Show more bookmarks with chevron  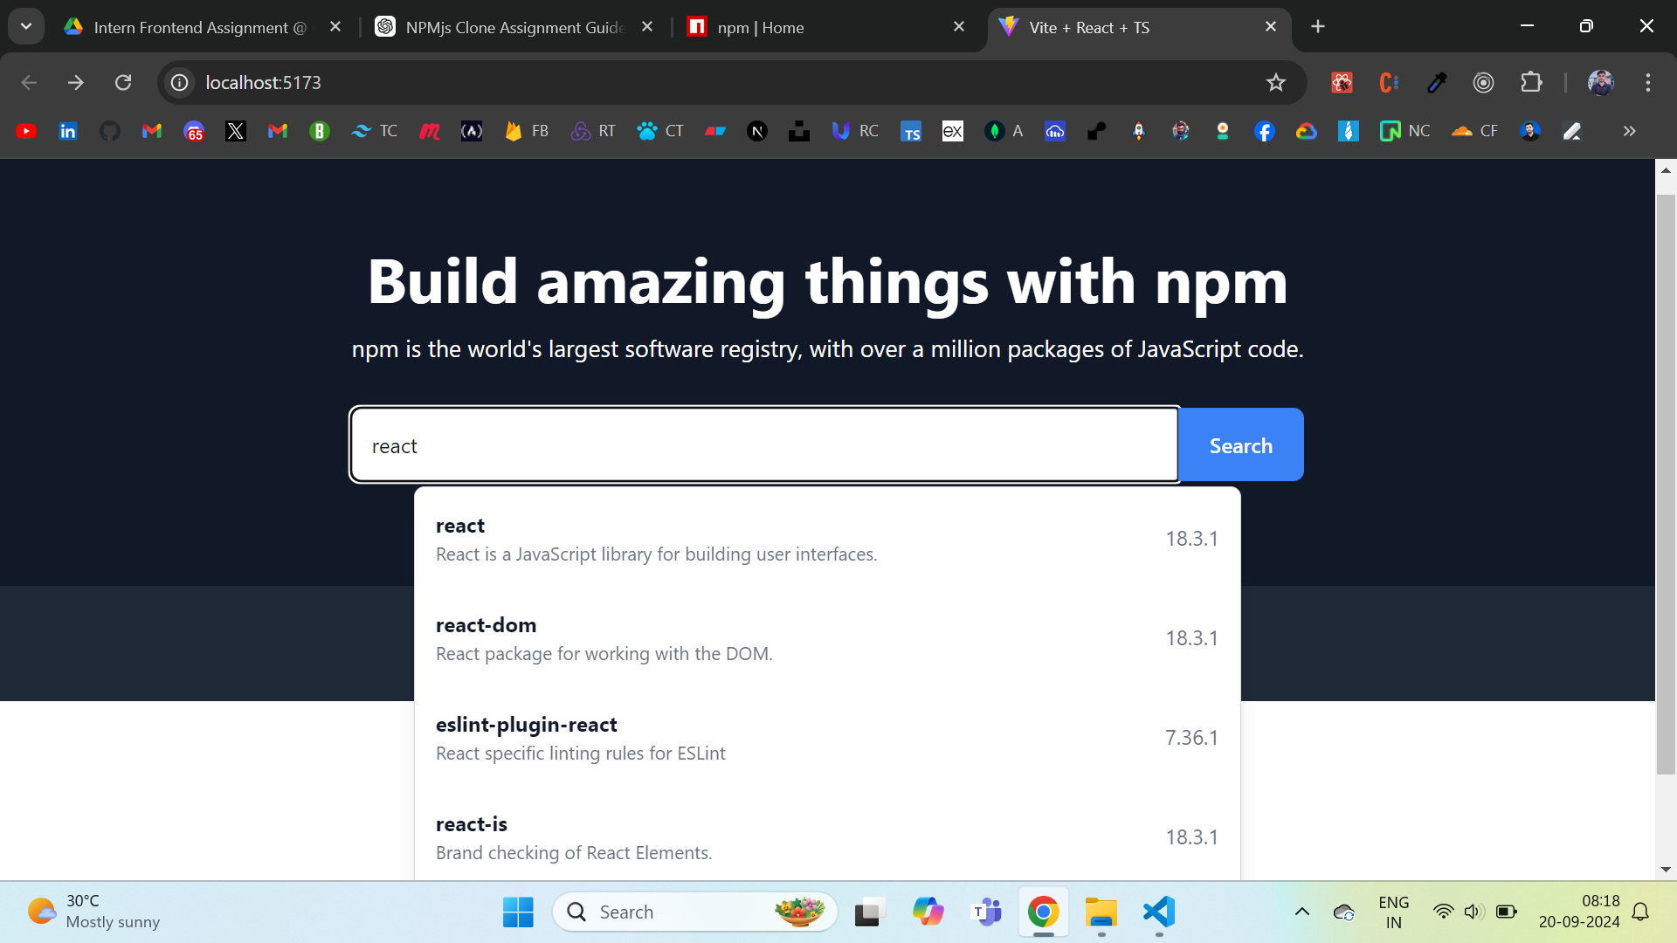coord(1629,131)
